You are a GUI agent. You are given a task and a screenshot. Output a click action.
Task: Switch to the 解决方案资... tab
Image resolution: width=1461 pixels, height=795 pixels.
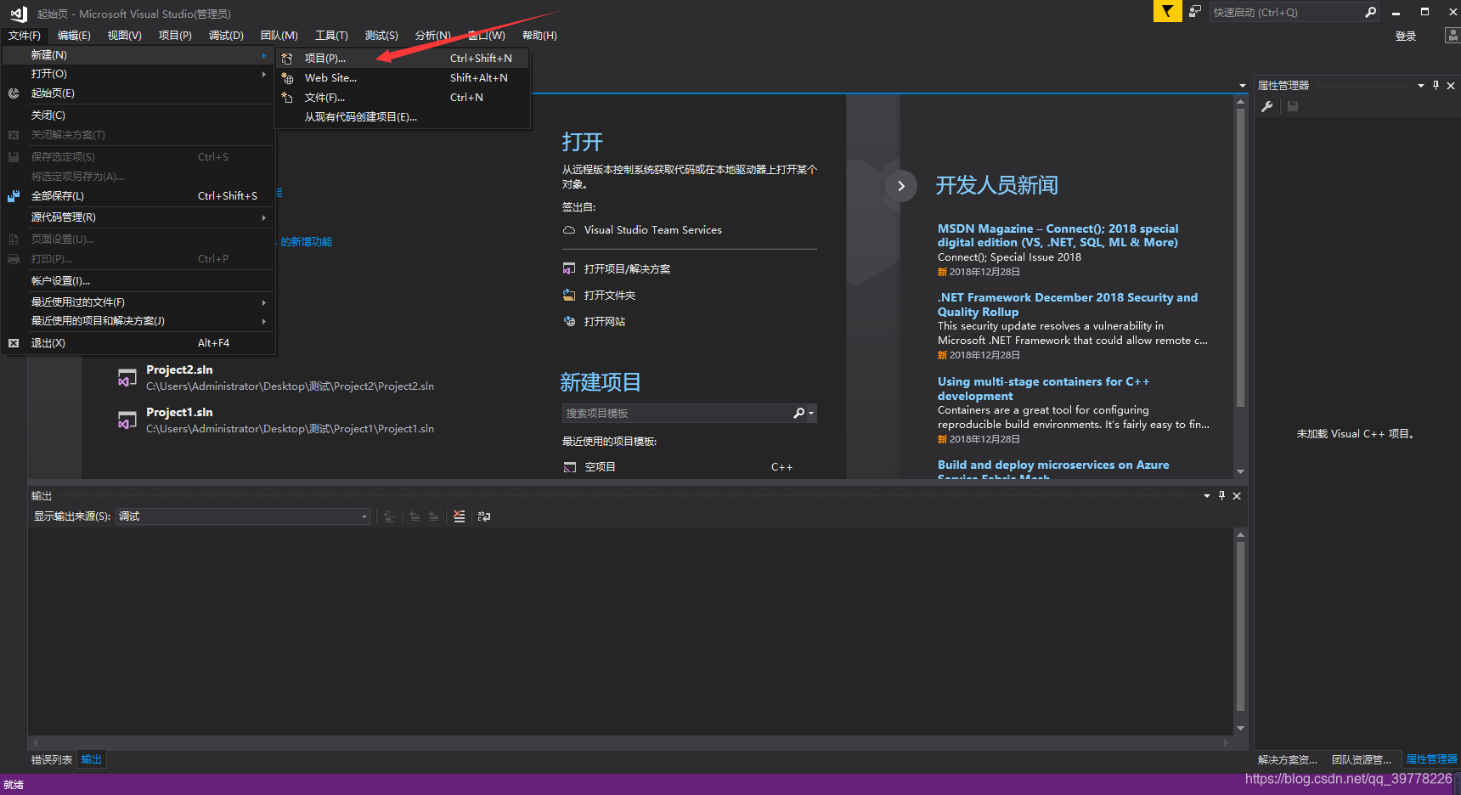click(1288, 760)
